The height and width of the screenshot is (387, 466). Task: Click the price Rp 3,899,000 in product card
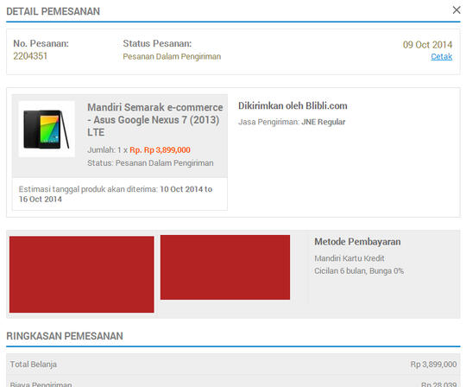click(160, 150)
